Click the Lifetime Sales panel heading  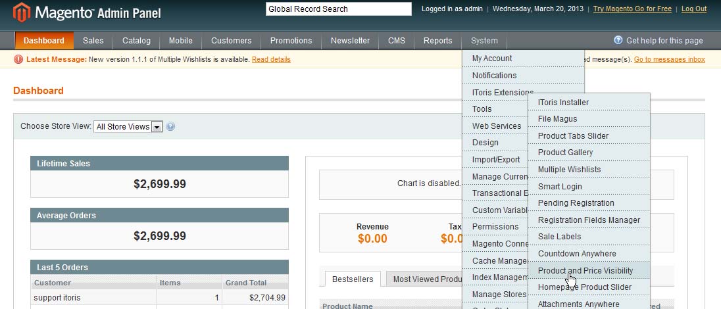click(159, 163)
